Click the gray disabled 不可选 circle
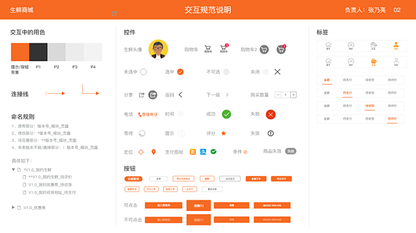416x233 pixels. pyautogui.click(x=226, y=72)
